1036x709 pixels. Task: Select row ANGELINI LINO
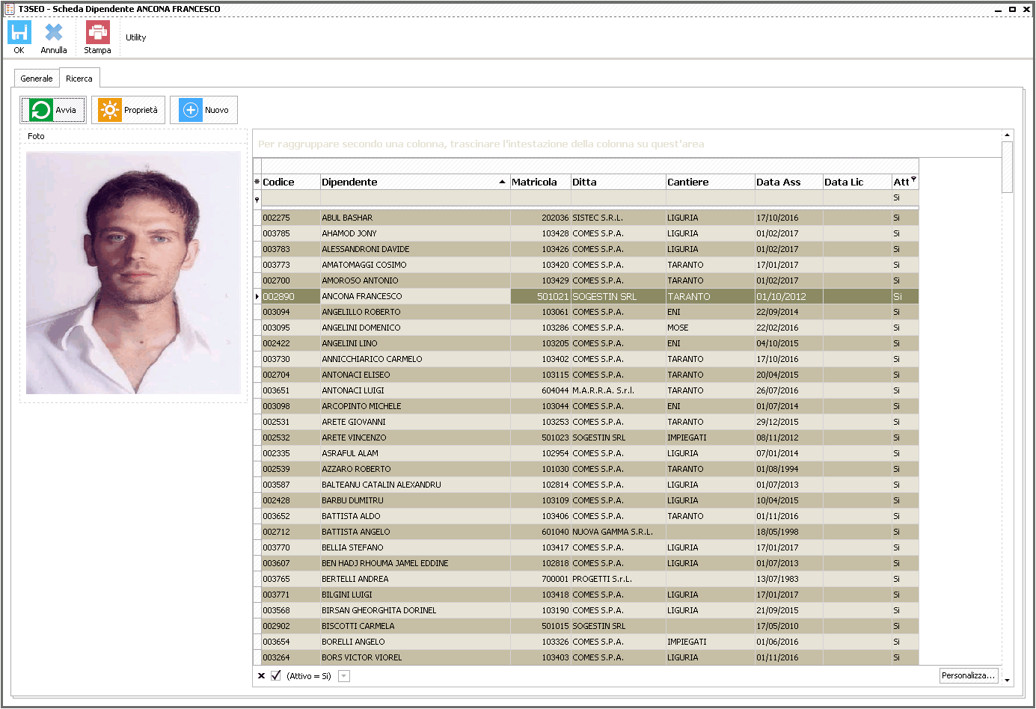pyautogui.click(x=589, y=343)
